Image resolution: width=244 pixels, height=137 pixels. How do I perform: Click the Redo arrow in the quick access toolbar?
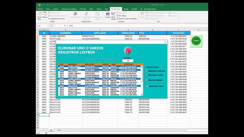pos(48,5)
